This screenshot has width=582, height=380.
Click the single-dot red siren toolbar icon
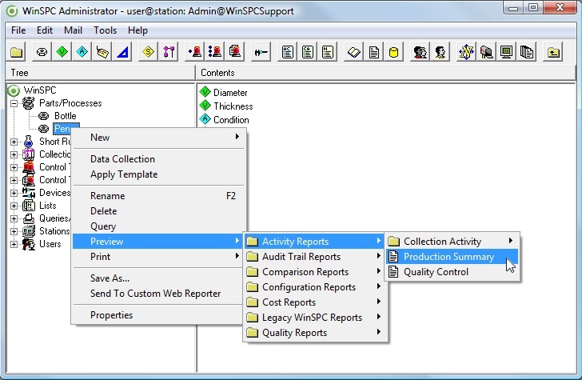(x=194, y=52)
